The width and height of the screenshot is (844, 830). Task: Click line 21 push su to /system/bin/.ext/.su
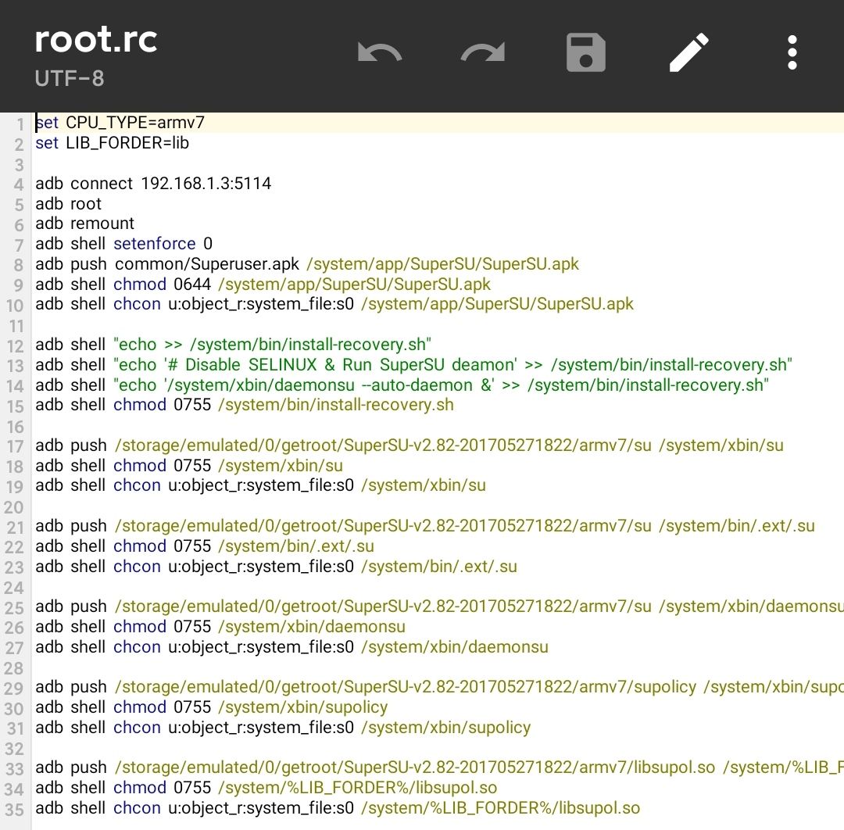click(x=424, y=526)
